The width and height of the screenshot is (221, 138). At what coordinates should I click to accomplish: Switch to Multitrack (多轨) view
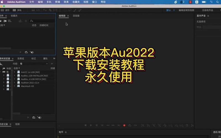[x=17, y=10]
